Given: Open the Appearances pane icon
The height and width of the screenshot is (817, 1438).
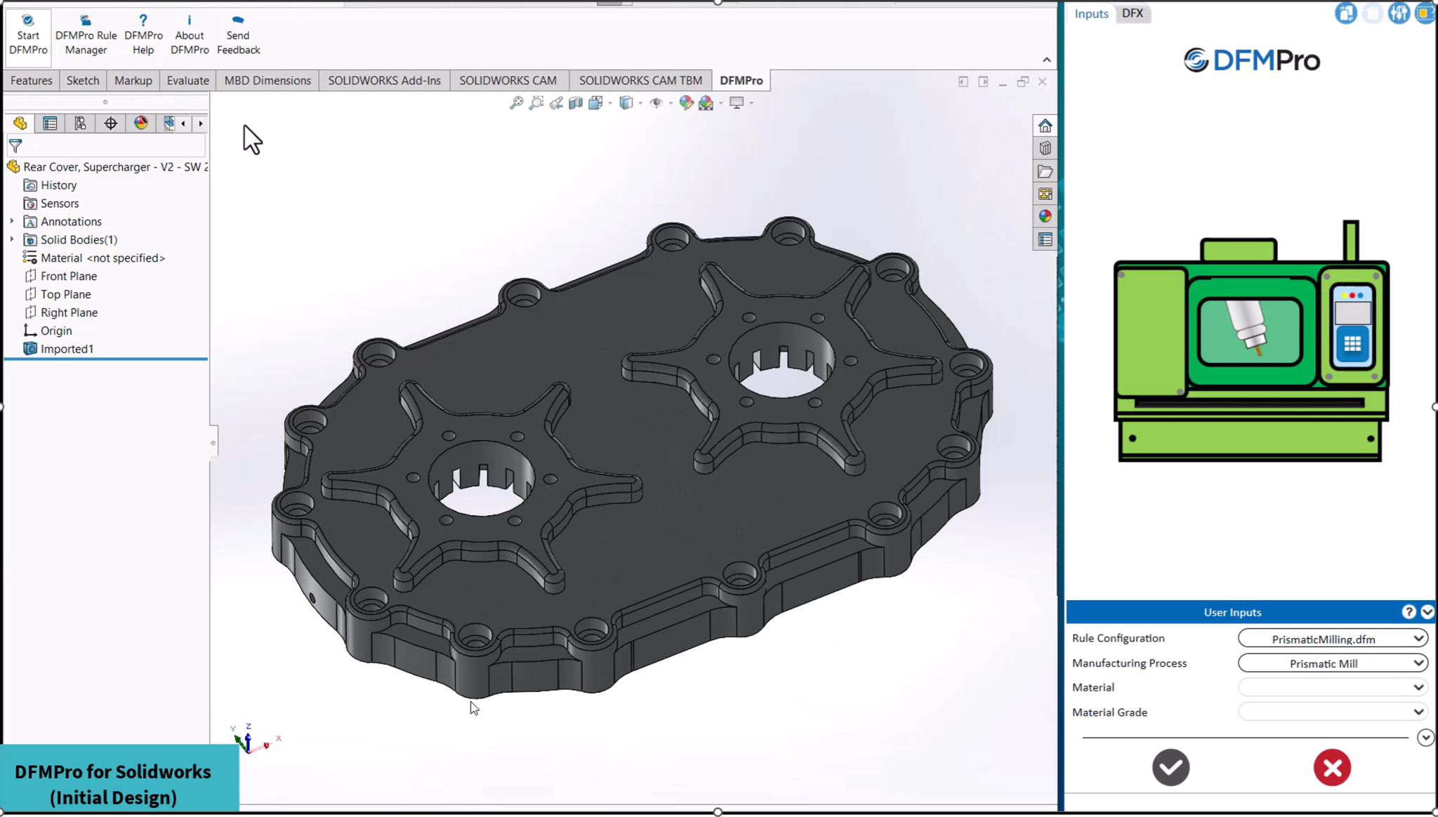Looking at the screenshot, I should pyautogui.click(x=1045, y=216).
